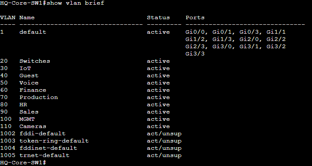Click the Voice VLAN name
The height and width of the screenshot is (166, 312).
pyautogui.click(x=29, y=83)
